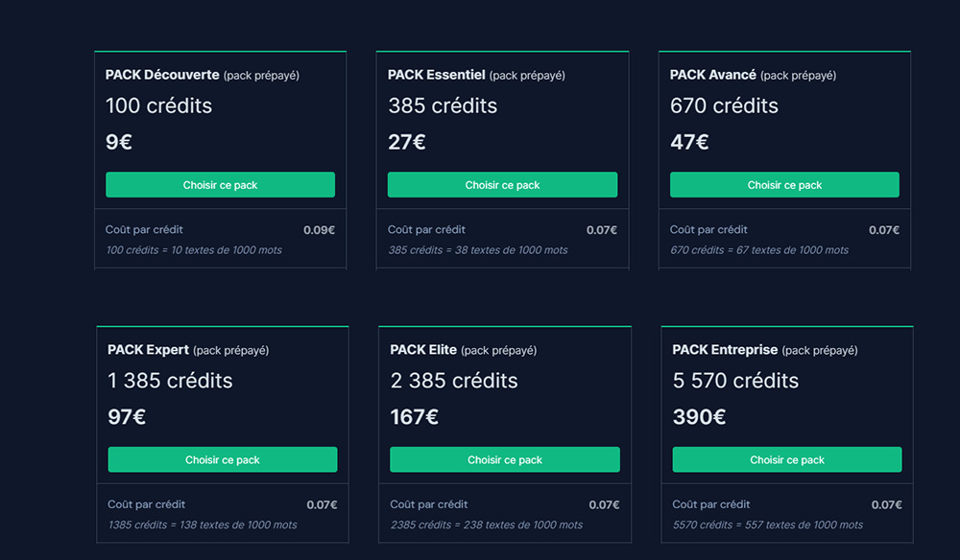Viewport: 960px width, 560px height.
Task: Choose the PACK Entreprise plan button
Action: tap(786, 460)
